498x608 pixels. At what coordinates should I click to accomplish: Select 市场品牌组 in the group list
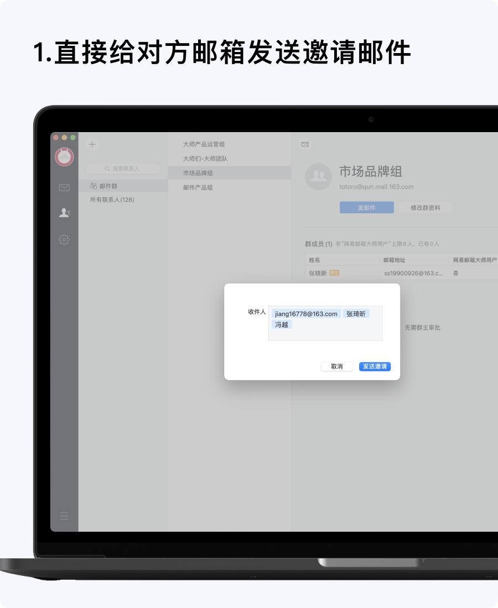tap(199, 172)
